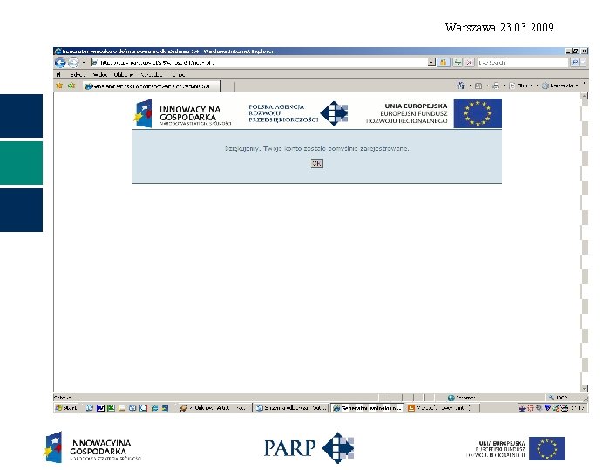Select the Generator wniosku browser tab

pyautogui.click(x=152, y=86)
